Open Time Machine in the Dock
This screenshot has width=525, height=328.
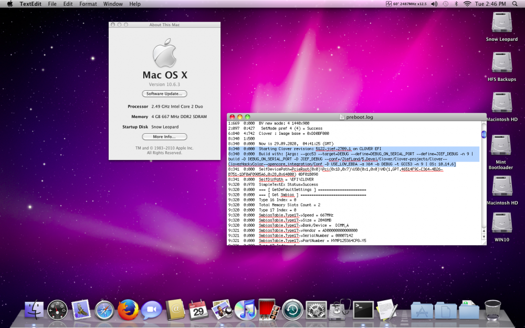tap(292, 310)
